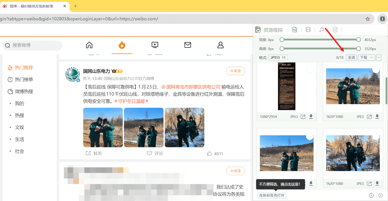Viewport: 388px width, 201px height.
Task: Open the video resources tab in sniffer panel
Action: (x=308, y=30)
